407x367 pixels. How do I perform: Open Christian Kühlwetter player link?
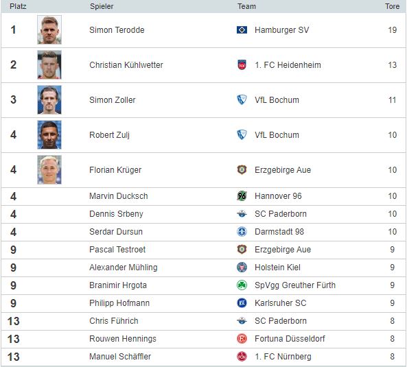pos(126,65)
